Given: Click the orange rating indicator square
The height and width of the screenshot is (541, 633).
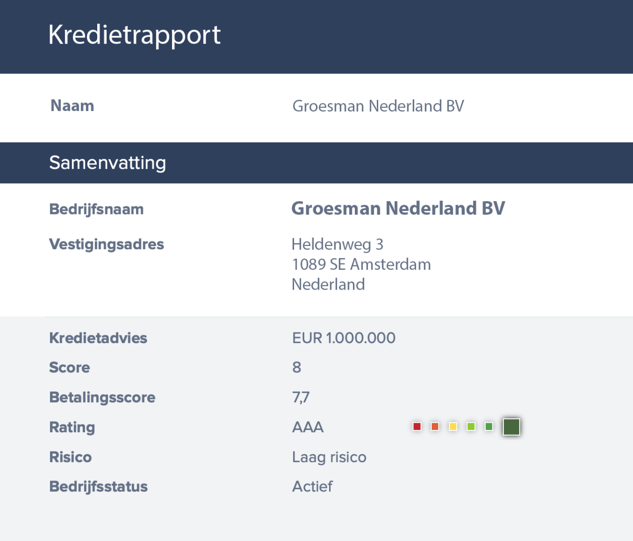Looking at the screenshot, I should (435, 426).
